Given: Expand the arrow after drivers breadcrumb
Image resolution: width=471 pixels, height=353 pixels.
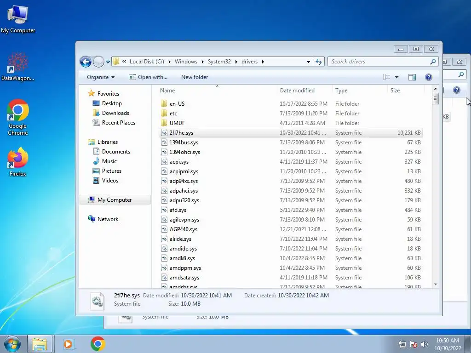Looking at the screenshot, I should click(x=263, y=62).
